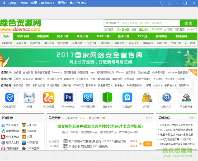The image size is (198, 161).
Task: Zoom out with the magnifier minus icon
Action: (83, 158)
